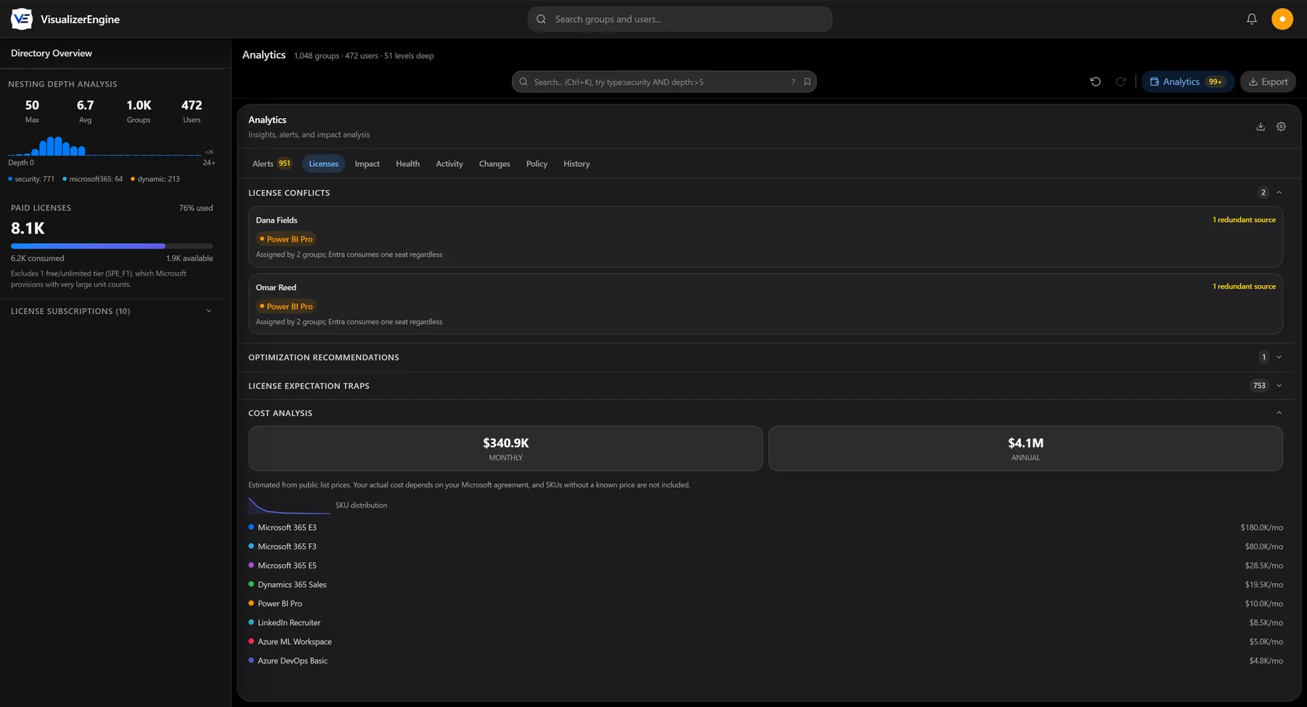The image size is (1307, 707).
Task: Click the redo arrow icon
Action: pos(1120,82)
